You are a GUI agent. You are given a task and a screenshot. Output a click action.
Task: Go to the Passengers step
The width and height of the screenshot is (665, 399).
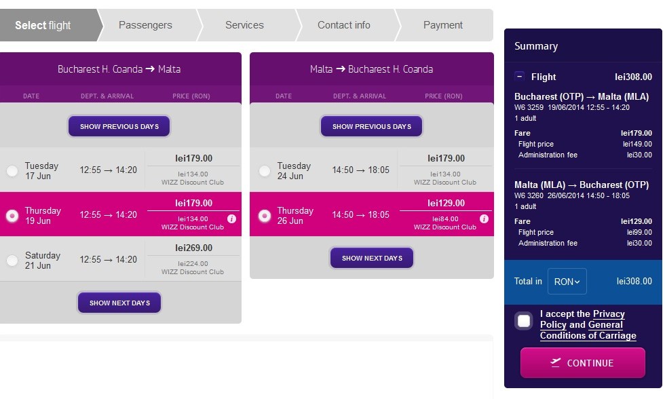(145, 25)
